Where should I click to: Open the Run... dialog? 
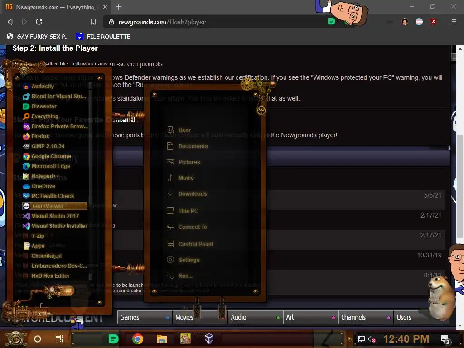(180, 276)
